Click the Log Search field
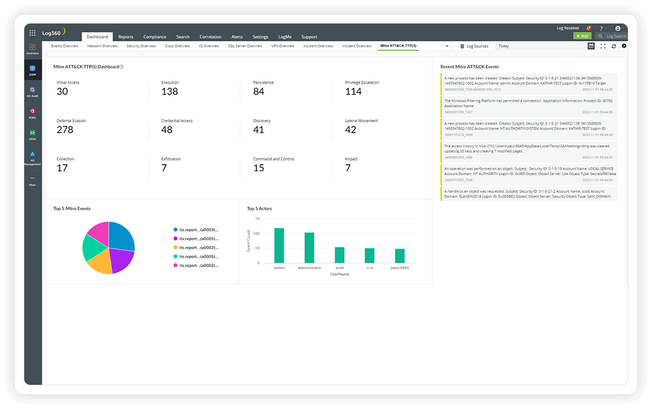Image resolution: width=652 pixels, height=409 pixels. point(615,36)
